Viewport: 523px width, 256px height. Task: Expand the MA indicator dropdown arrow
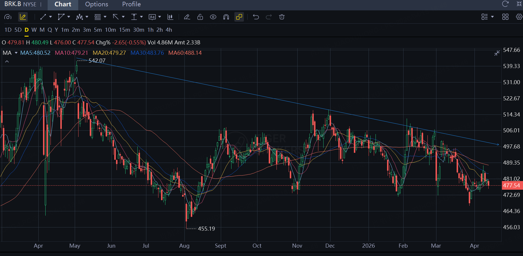(x=16, y=53)
